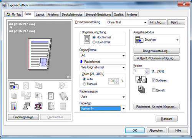Click the orientation letter A page icon
192x139 pixels.
(x=87, y=39)
